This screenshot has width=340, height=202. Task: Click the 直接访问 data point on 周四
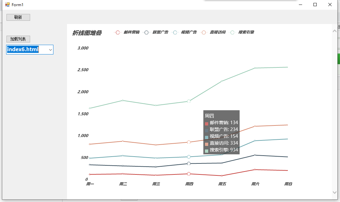coord(189,142)
